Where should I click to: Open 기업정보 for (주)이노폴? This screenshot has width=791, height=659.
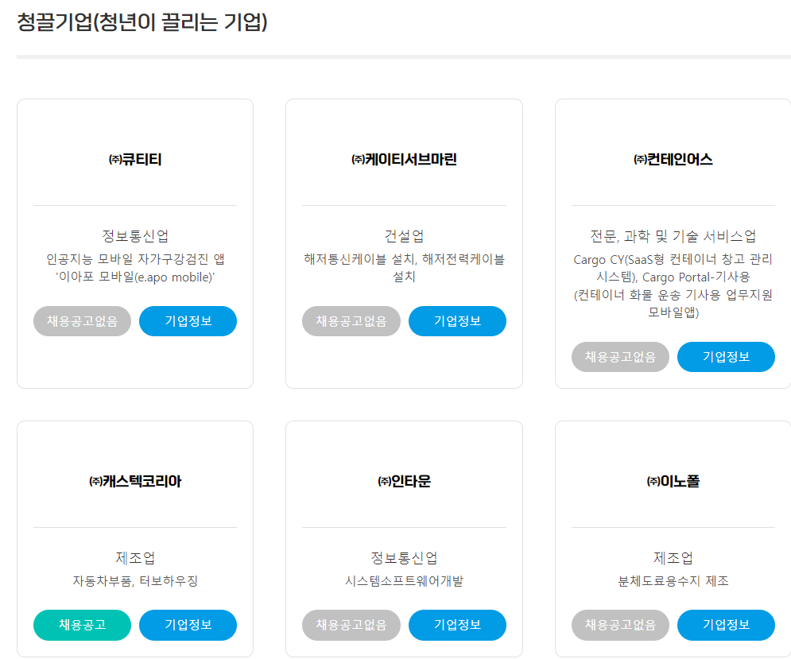click(x=726, y=625)
